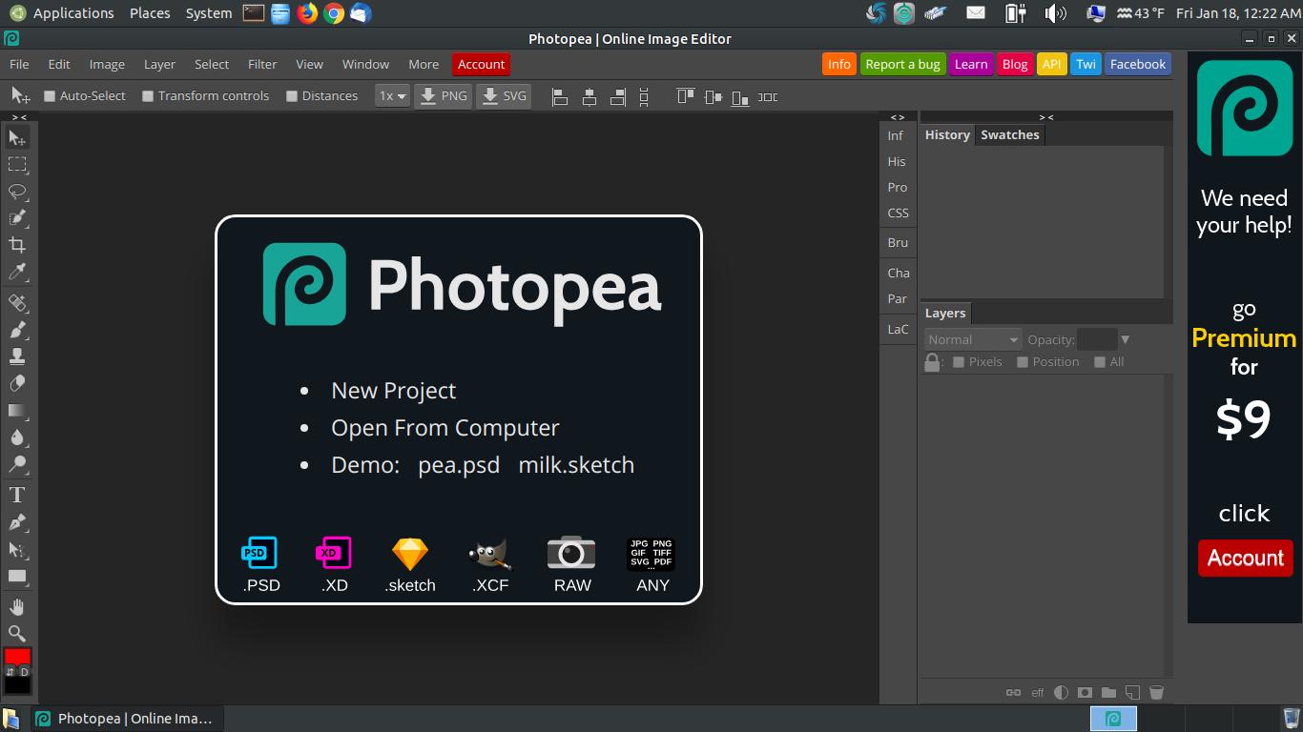This screenshot has width=1303, height=732.
Task: Export quickly as SVG
Action: pos(504,96)
